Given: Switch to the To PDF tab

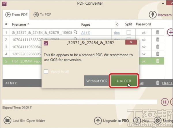Looking at the screenshot, I should (x=42, y=15).
